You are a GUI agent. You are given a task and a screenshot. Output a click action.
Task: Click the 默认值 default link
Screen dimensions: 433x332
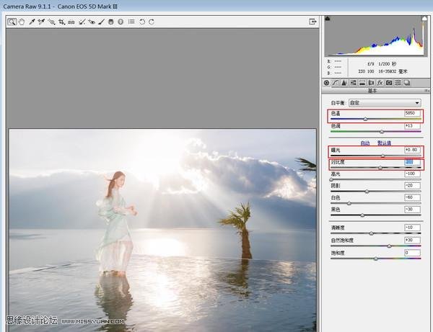[x=385, y=143]
